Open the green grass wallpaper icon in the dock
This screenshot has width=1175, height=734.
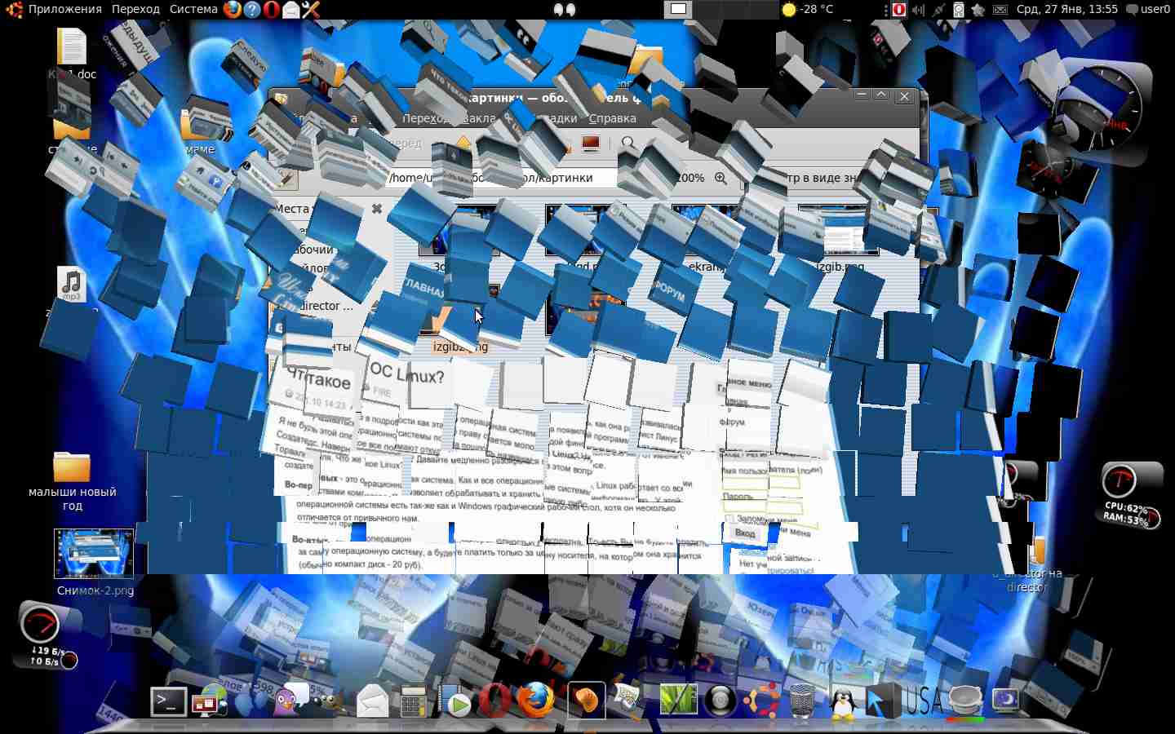pyautogui.click(x=677, y=700)
